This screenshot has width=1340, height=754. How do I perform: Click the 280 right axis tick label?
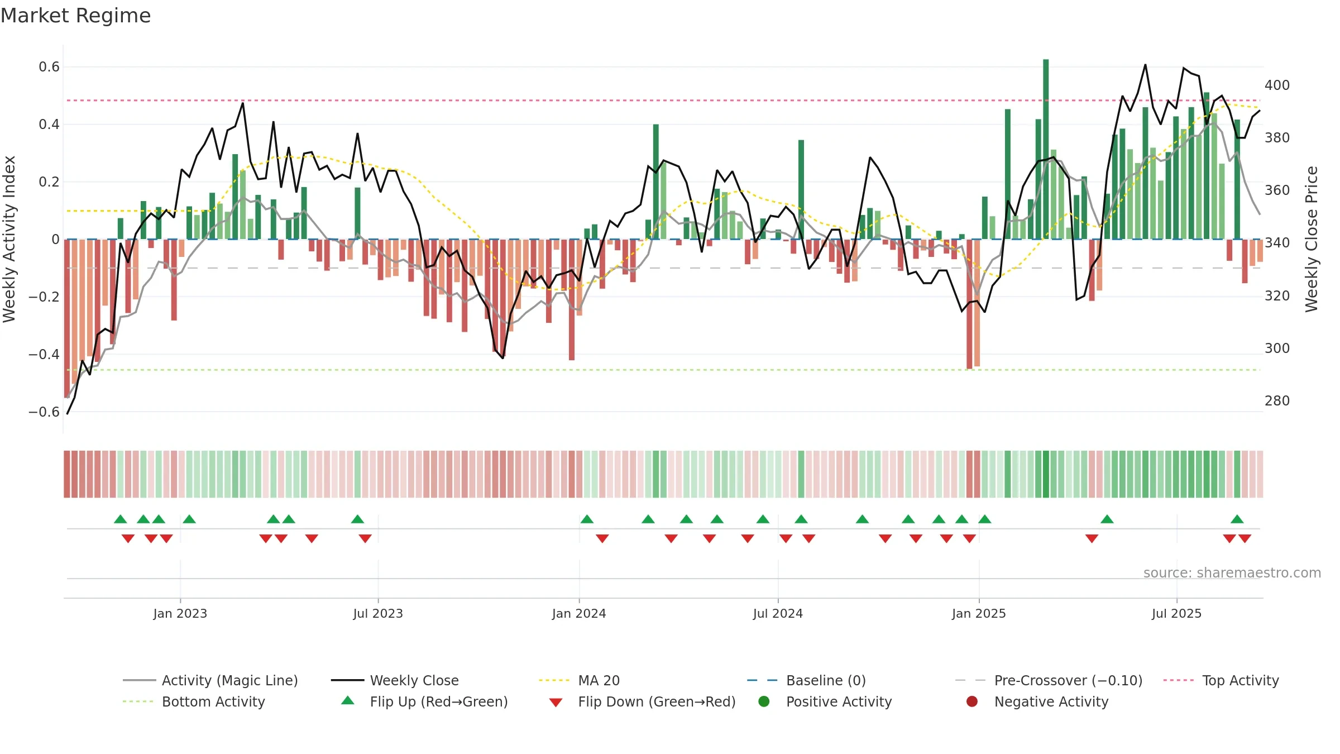(x=1277, y=401)
